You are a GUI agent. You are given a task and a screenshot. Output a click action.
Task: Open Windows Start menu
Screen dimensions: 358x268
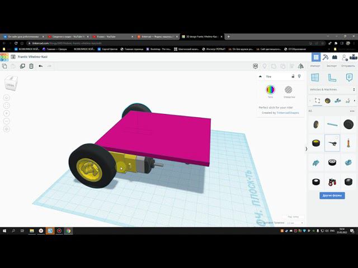[x=4, y=231]
